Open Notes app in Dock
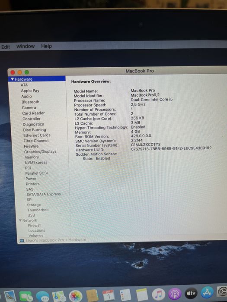The image size is (227, 302). pos(142,295)
